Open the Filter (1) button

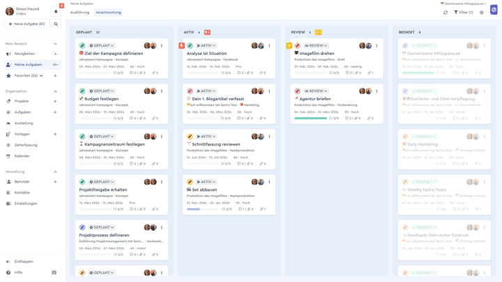[463, 13]
